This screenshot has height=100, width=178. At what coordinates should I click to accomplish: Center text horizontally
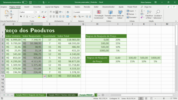point(54,17)
